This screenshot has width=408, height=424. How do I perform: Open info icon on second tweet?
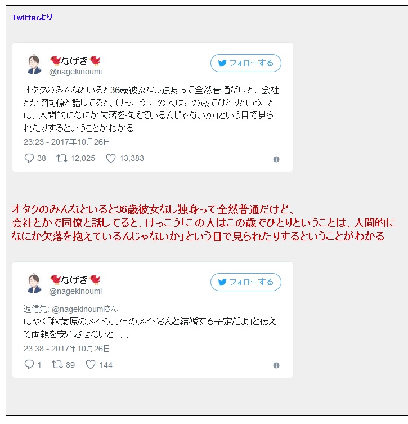pyautogui.click(x=276, y=365)
